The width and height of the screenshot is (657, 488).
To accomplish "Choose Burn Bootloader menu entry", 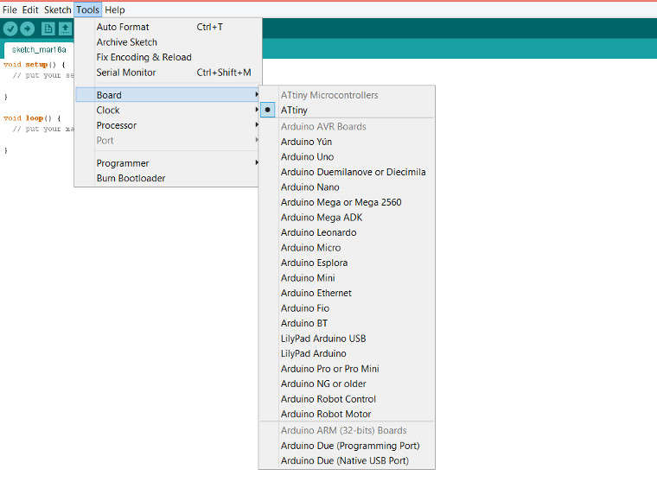I will [167, 178].
